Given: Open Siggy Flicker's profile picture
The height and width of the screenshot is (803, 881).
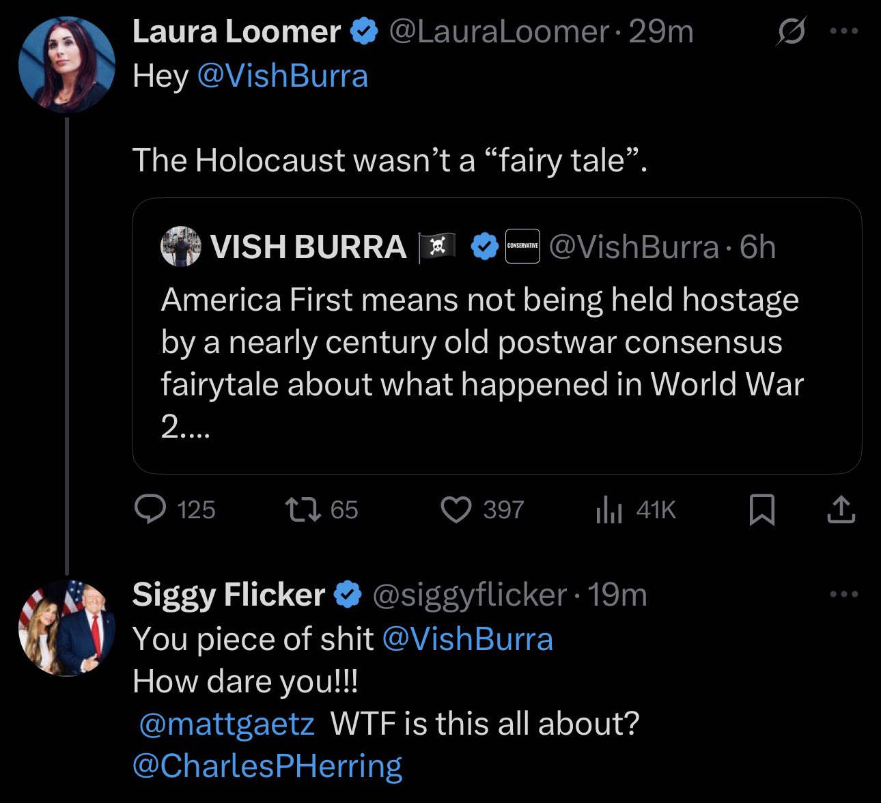Looking at the screenshot, I should point(66,628).
